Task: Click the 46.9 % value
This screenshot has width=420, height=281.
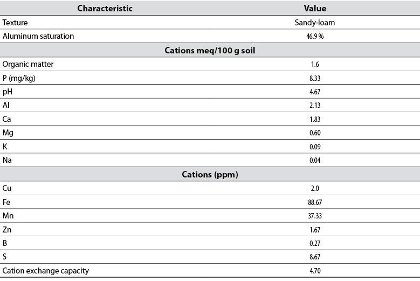Action: tap(315, 36)
